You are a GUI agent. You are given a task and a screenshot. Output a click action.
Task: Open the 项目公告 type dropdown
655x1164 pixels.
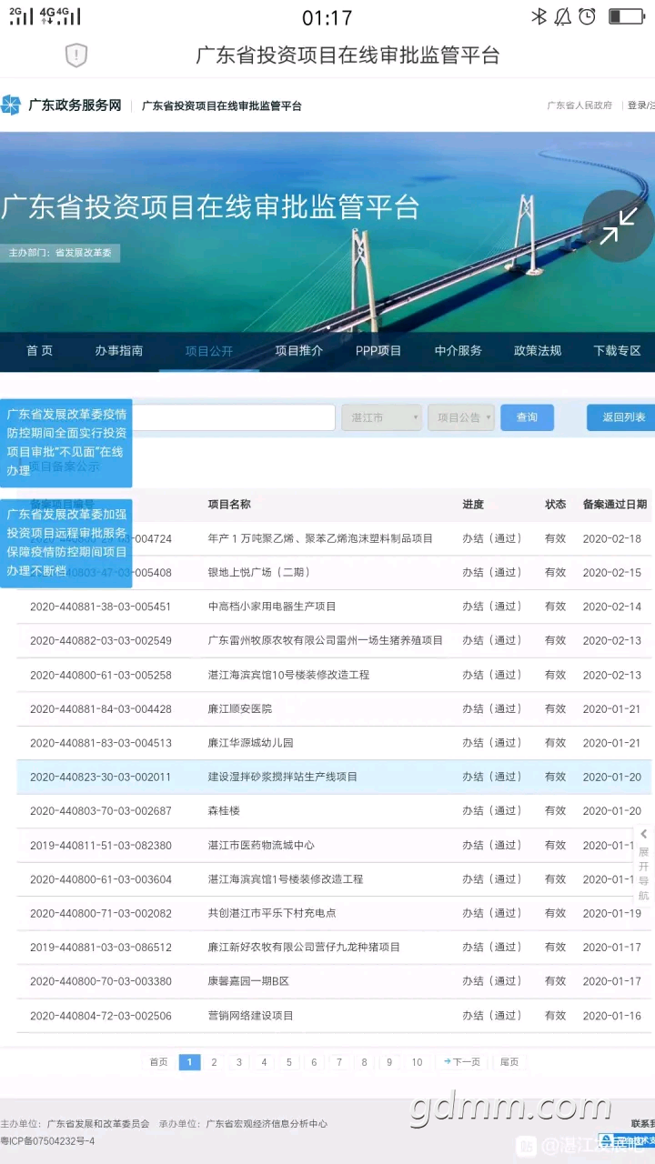pos(461,417)
